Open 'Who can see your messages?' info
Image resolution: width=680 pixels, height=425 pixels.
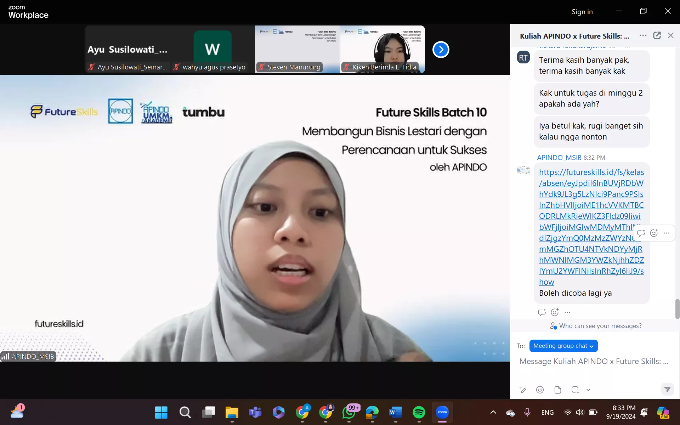point(596,326)
